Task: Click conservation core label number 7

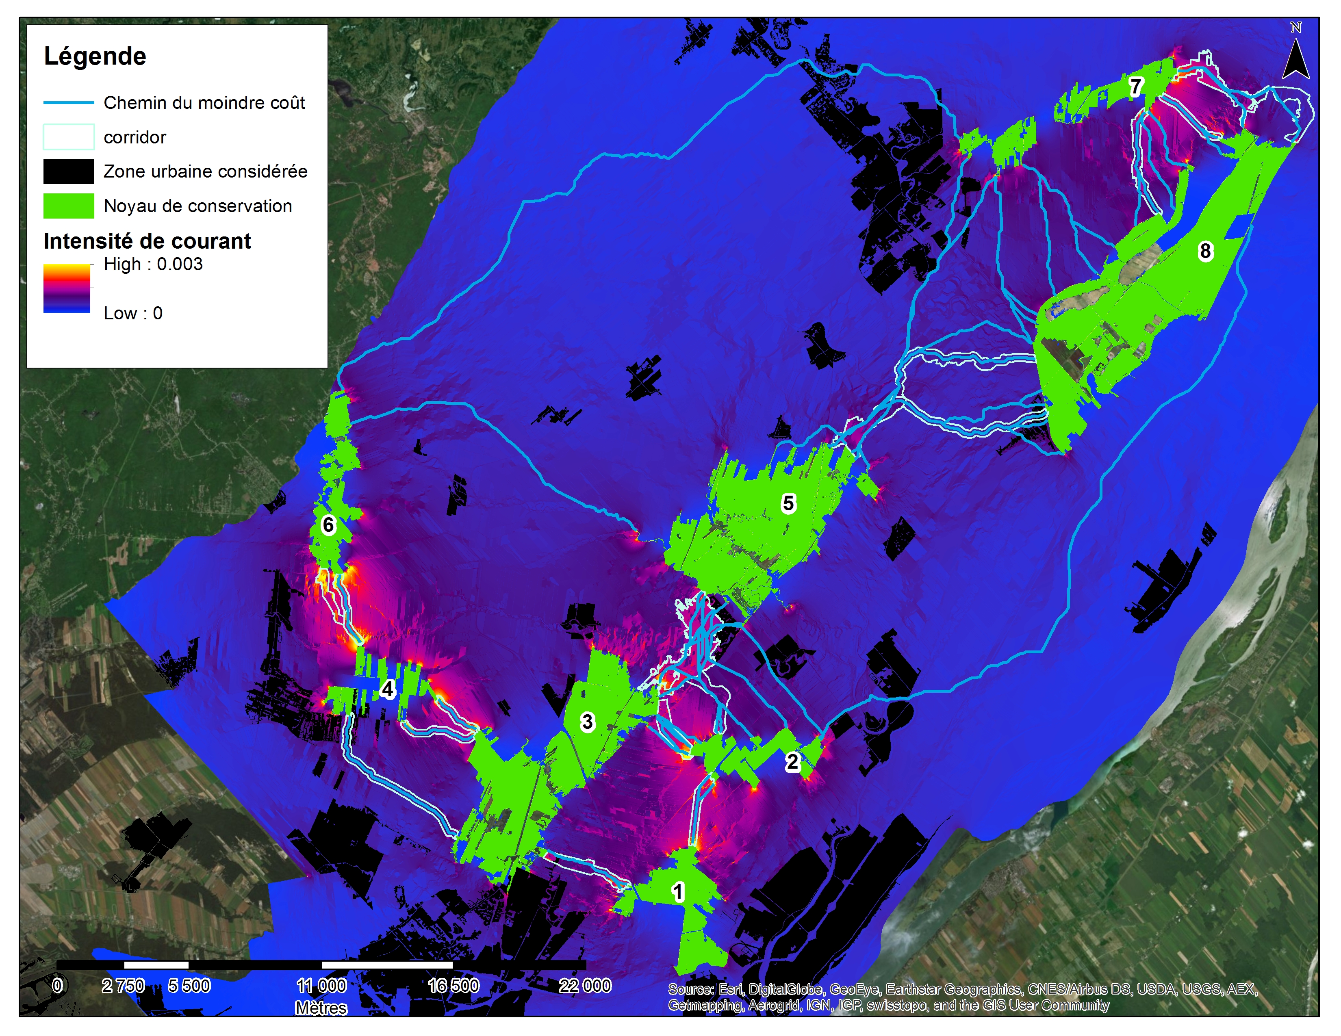Action: (x=1136, y=87)
